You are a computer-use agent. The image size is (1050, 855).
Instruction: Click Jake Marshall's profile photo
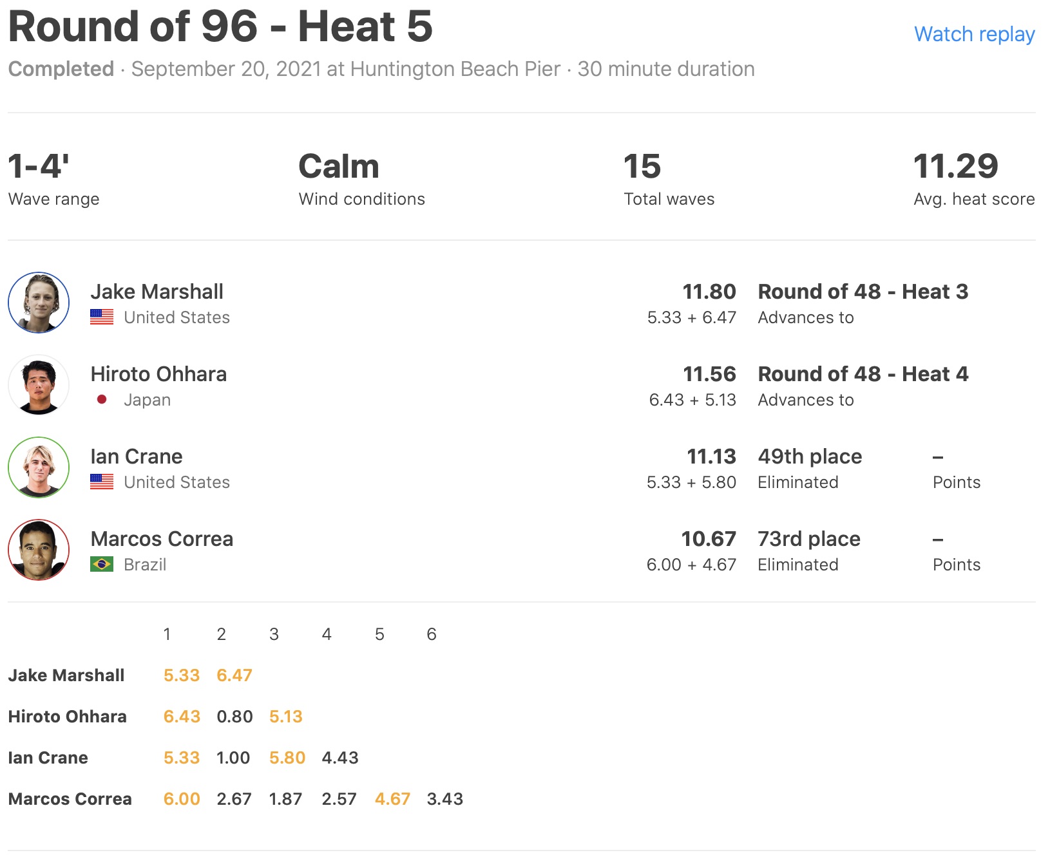(39, 303)
